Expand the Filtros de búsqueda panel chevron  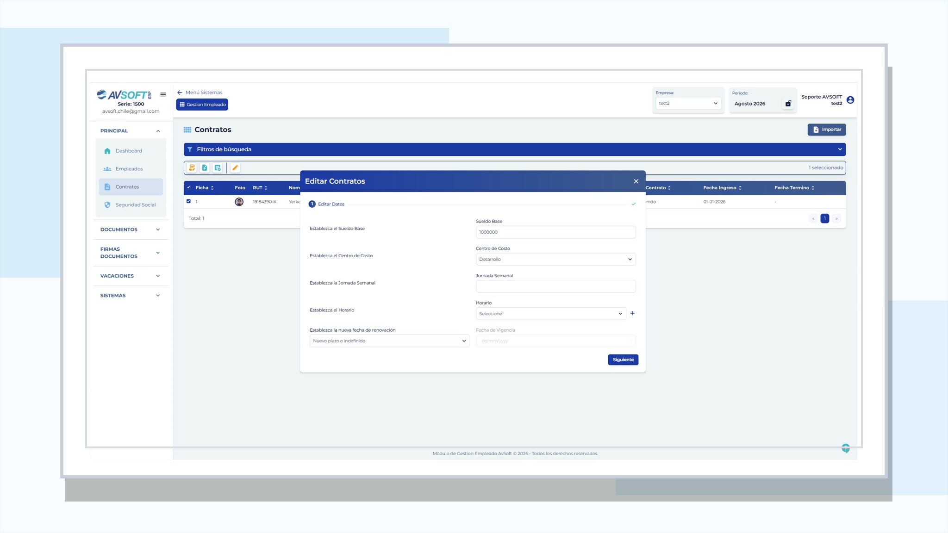840,149
